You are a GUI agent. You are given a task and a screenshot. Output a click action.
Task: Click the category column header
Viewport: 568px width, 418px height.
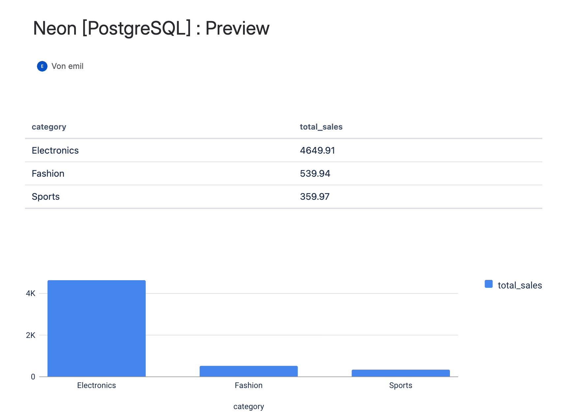(x=49, y=127)
